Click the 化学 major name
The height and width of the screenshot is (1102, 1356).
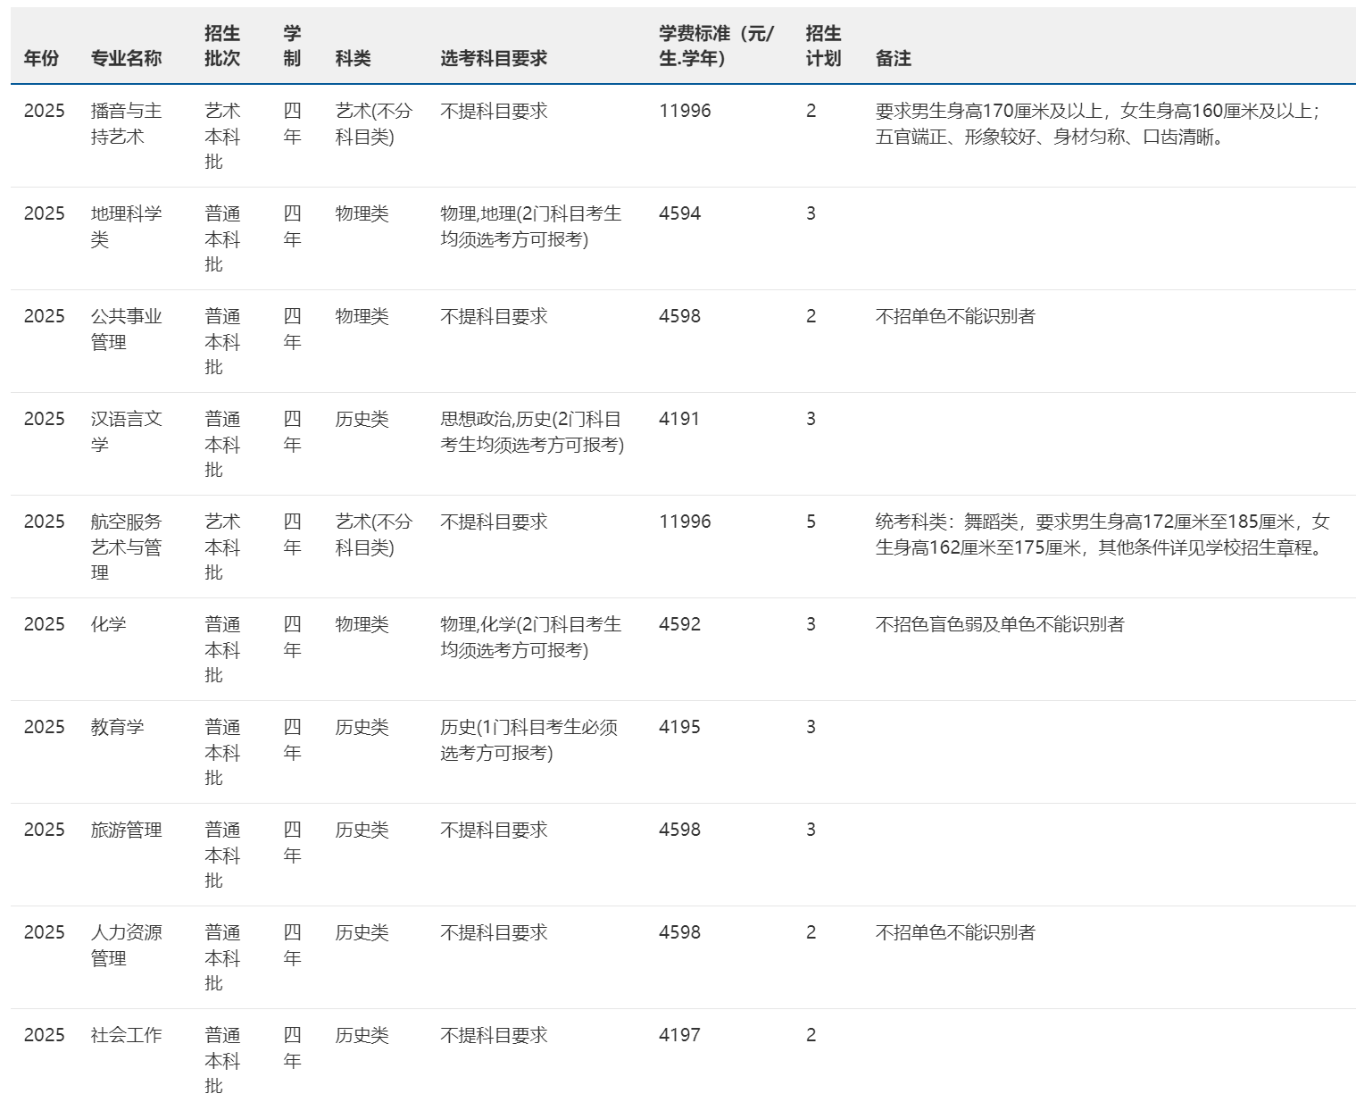108,624
